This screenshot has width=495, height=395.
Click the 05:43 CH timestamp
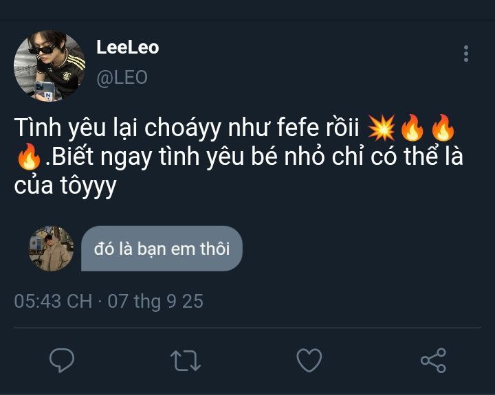coord(53,301)
